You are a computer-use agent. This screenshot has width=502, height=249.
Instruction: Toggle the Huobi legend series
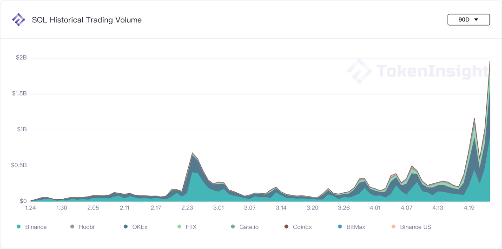(82, 227)
